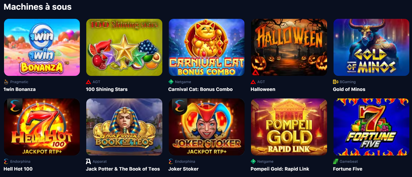
Task: Open the 100 Shining Stars thumbnail
Action: tap(124, 47)
